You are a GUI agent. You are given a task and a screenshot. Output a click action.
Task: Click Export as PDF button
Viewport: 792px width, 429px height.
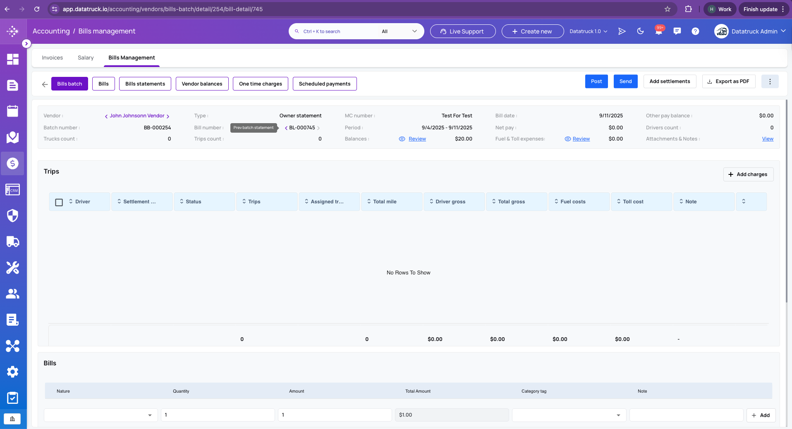point(728,81)
